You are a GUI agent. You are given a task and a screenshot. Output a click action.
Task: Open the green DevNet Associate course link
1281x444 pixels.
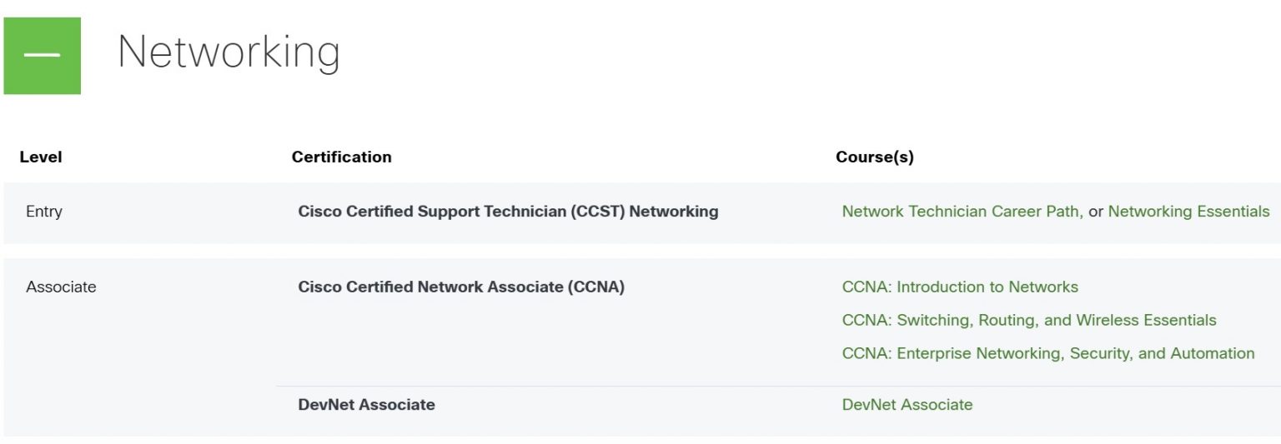click(907, 405)
